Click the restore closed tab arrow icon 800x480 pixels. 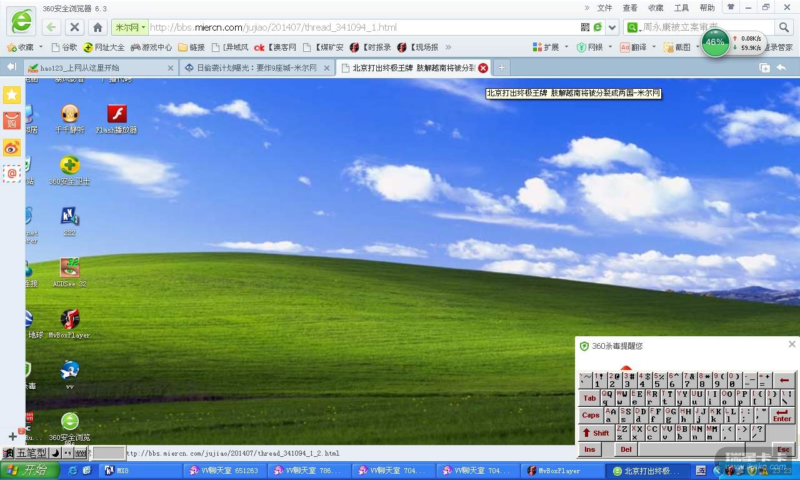(x=781, y=67)
